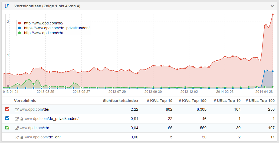Image resolution: width=279 pixels, height=143 pixels.
Task: Open external link icon for de_privatkunden row
Action: pyautogui.click(x=17, y=119)
